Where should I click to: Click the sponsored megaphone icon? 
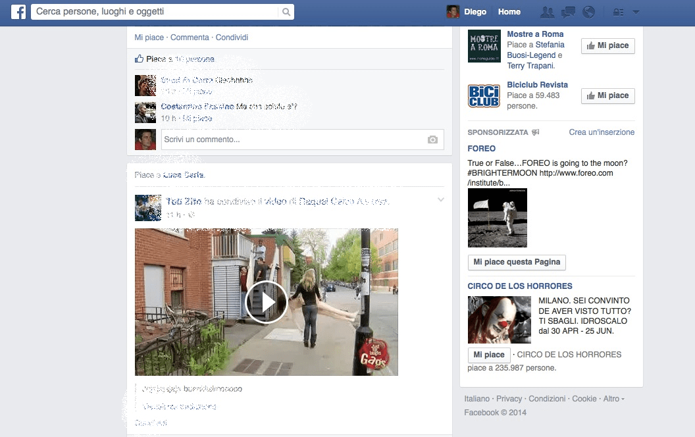[x=536, y=132]
